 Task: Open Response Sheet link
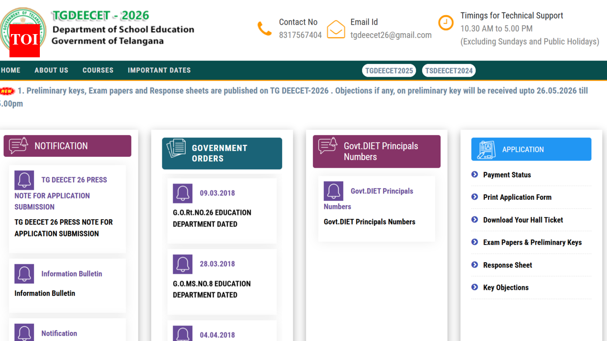[x=507, y=265]
